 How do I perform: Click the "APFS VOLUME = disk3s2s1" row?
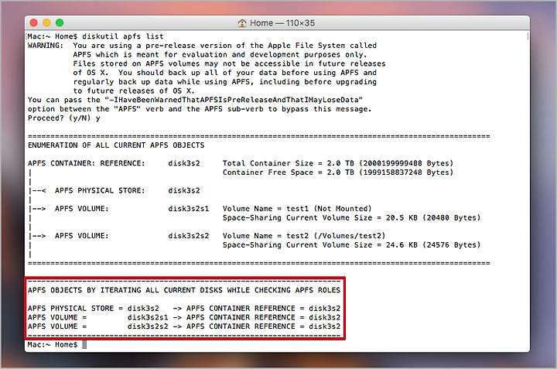(x=184, y=317)
